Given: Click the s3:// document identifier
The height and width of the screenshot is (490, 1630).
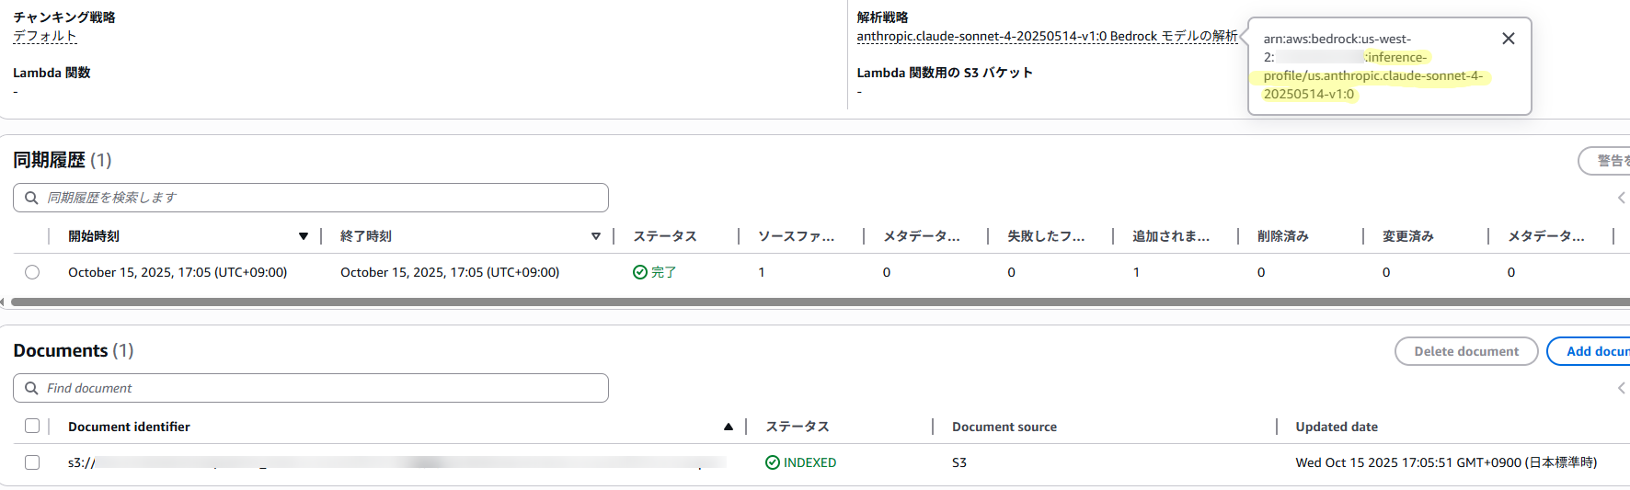Looking at the screenshot, I should point(396,462).
